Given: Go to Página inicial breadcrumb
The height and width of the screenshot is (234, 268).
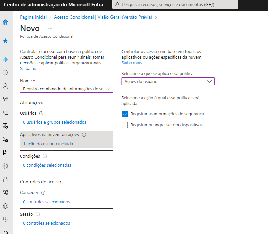Looking at the screenshot, I should (x=33, y=17).
